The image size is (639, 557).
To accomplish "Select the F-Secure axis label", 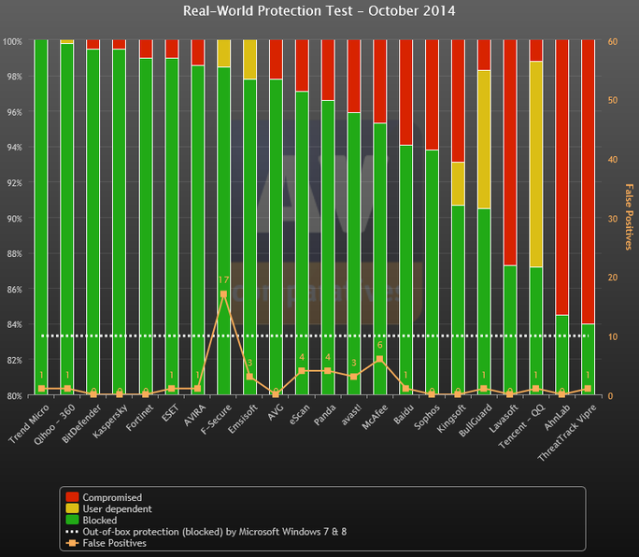I will click(217, 419).
